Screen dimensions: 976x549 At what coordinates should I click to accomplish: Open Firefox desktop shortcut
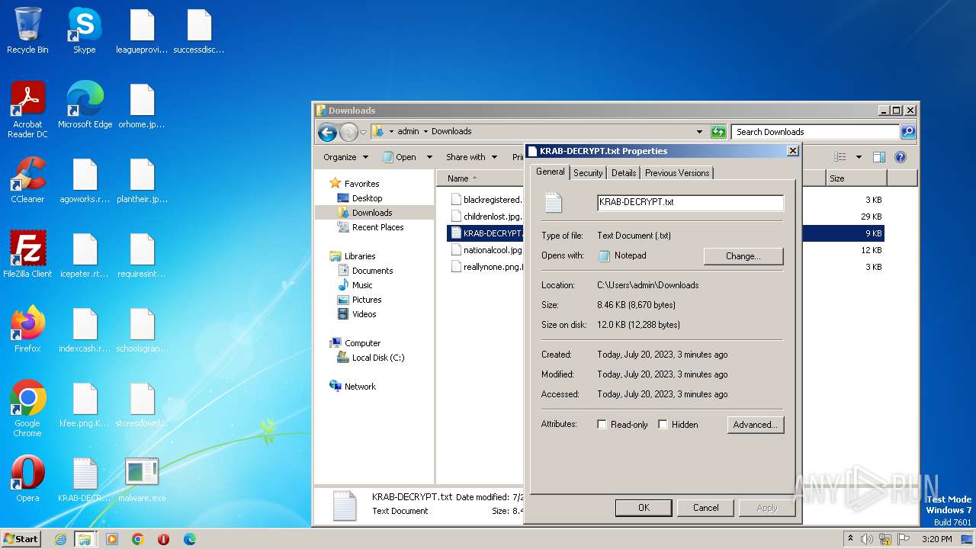coord(27,329)
